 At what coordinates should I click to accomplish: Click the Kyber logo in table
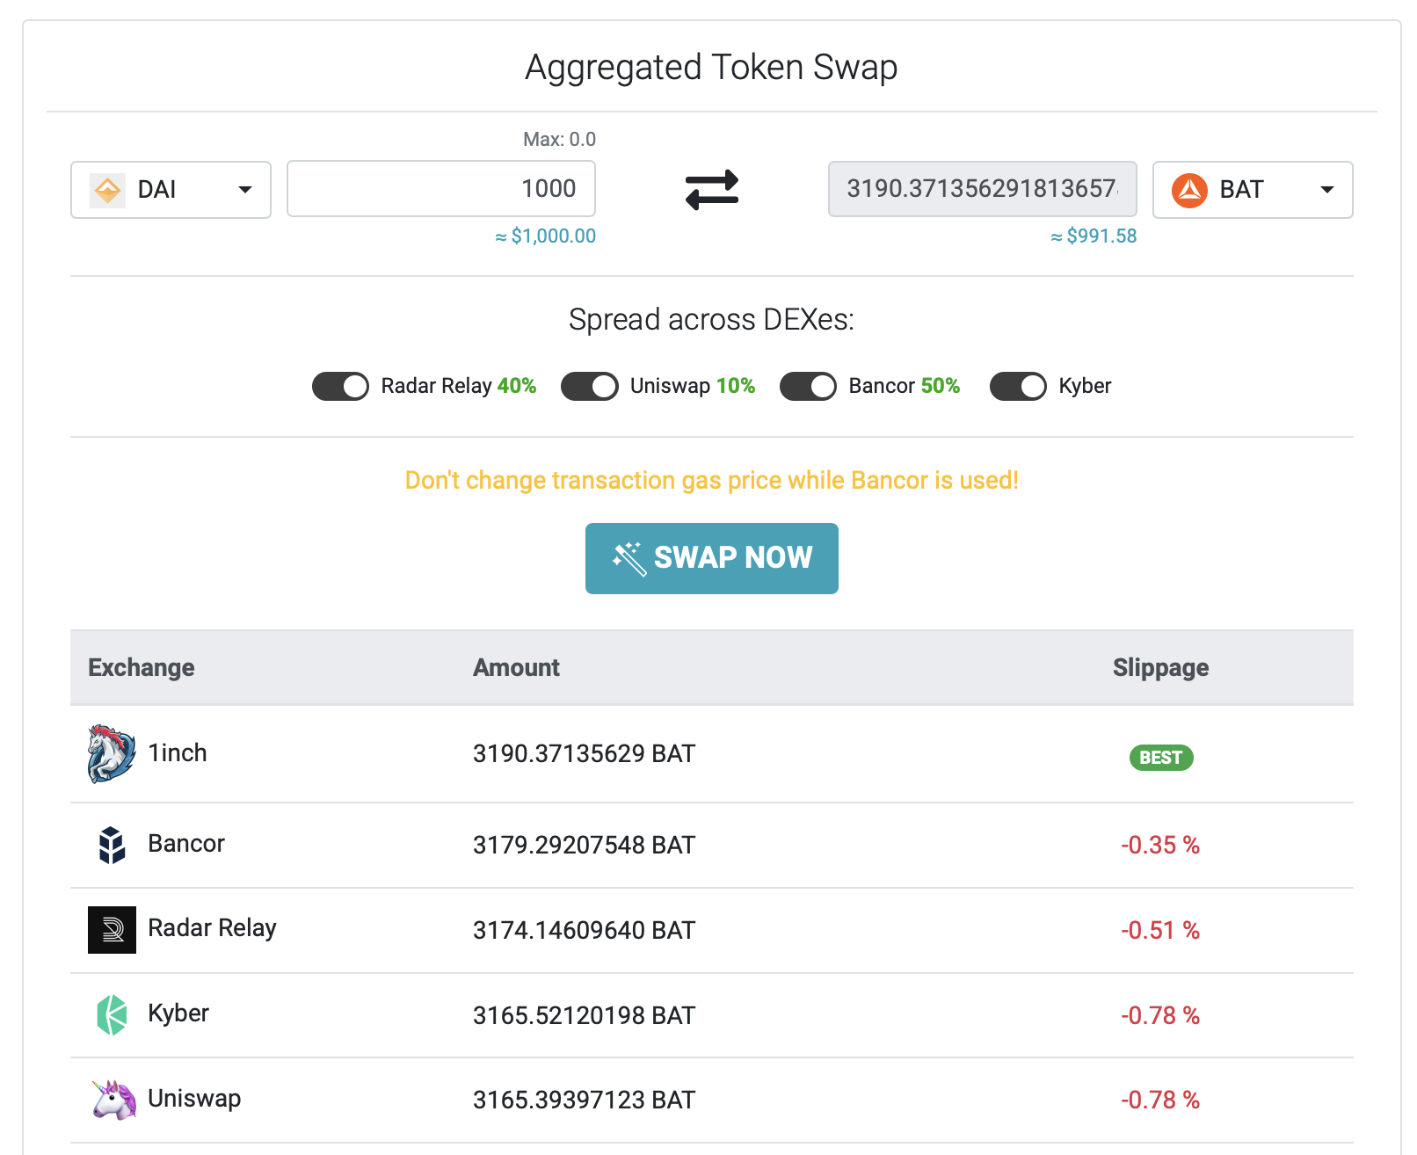pos(112,1014)
